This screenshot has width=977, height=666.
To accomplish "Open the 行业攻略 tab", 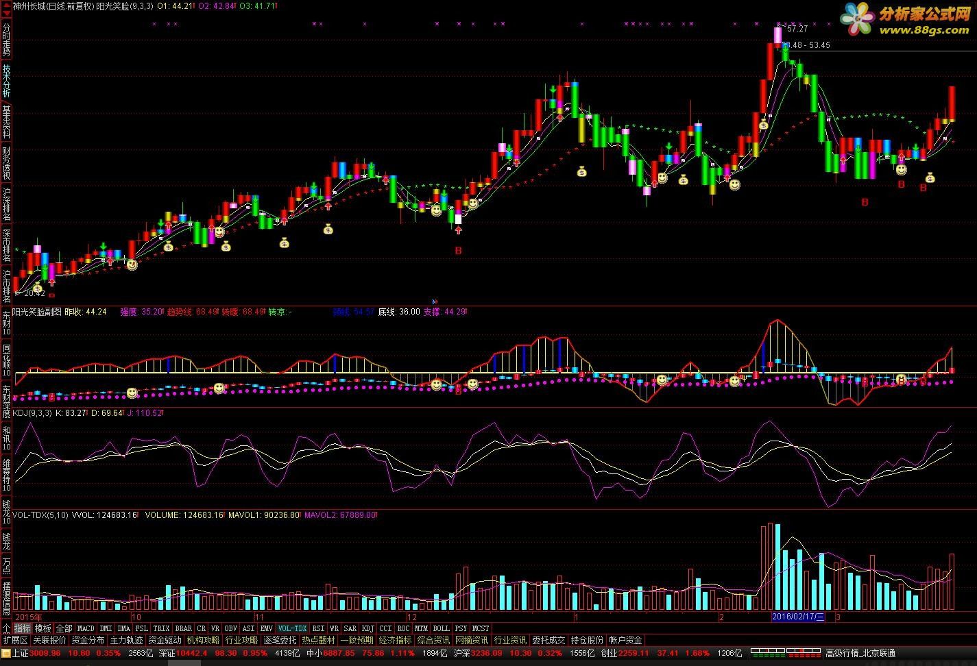I will pos(242,640).
